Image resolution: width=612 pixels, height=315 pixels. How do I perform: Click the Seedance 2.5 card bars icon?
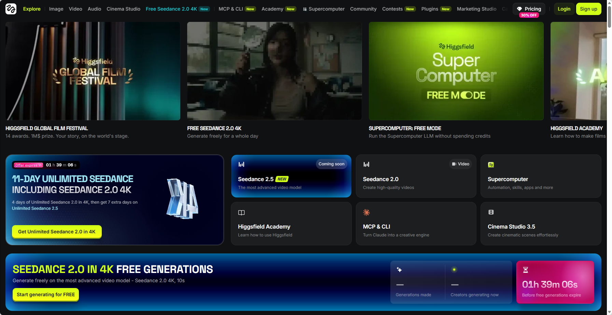click(x=241, y=164)
